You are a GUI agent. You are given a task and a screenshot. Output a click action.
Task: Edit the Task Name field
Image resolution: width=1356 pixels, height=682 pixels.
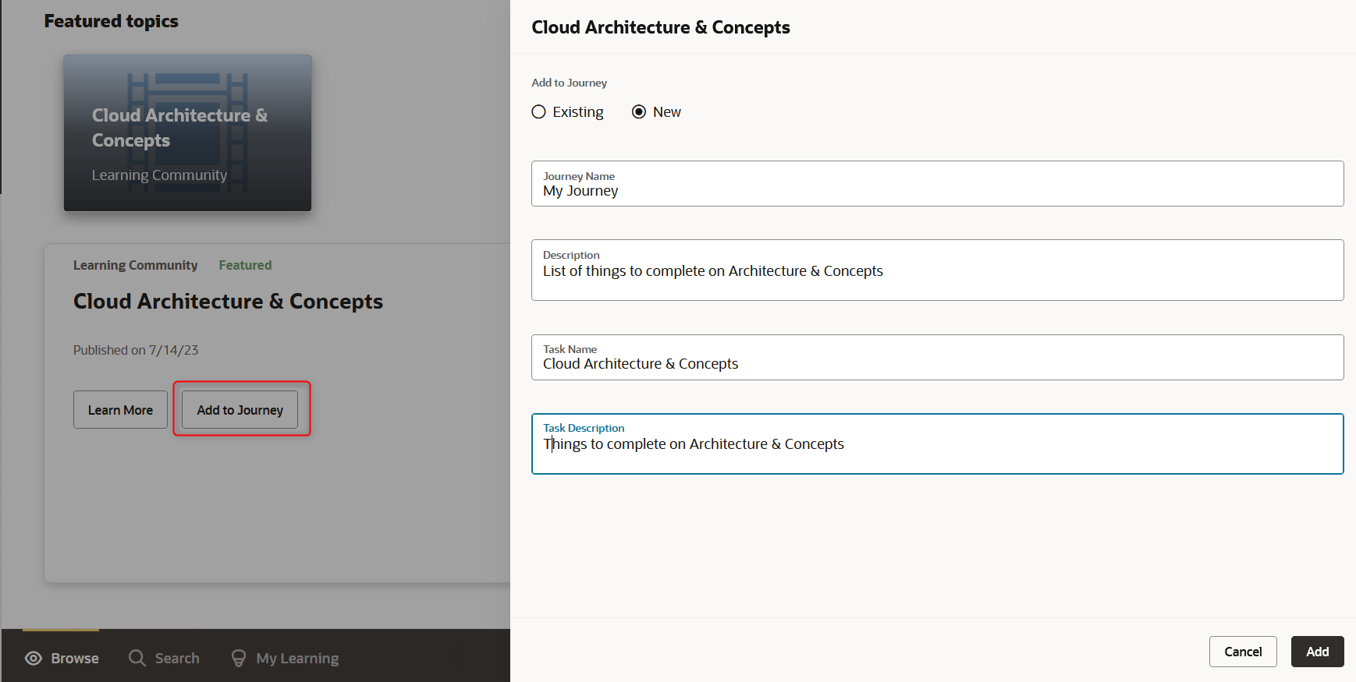tap(937, 357)
